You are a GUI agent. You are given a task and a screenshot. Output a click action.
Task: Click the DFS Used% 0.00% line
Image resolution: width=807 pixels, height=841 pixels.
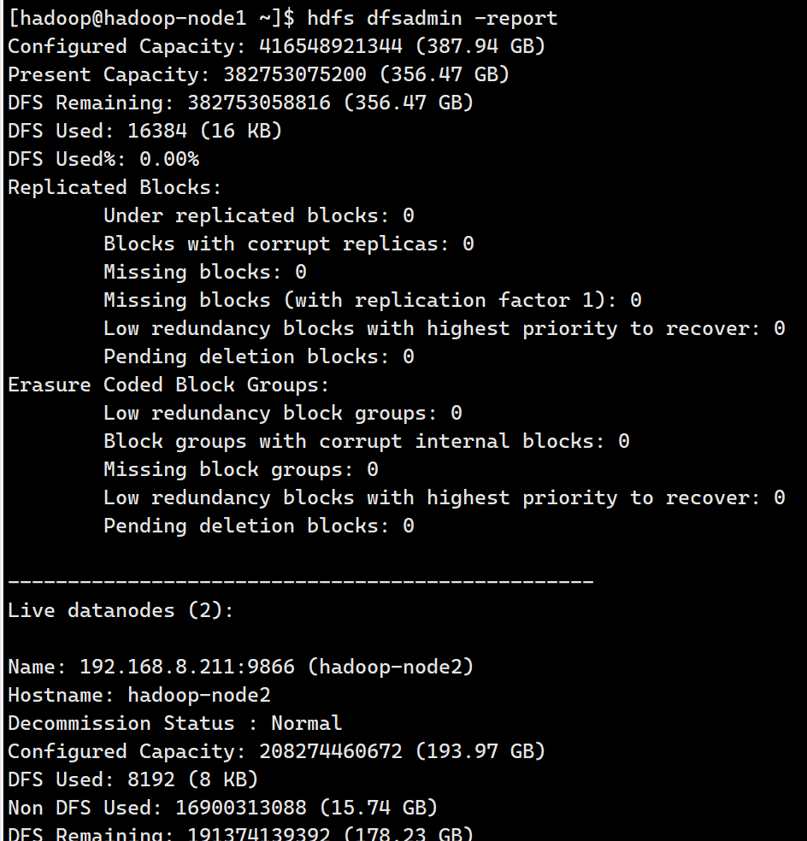click(x=103, y=159)
